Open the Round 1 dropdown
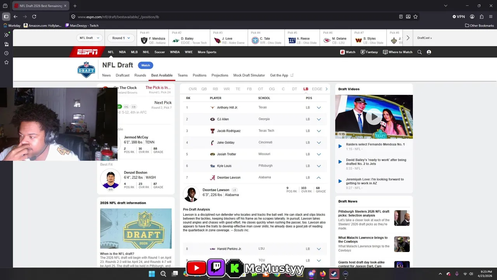Image resolution: width=497 pixels, height=280 pixels. click(121, 38)
